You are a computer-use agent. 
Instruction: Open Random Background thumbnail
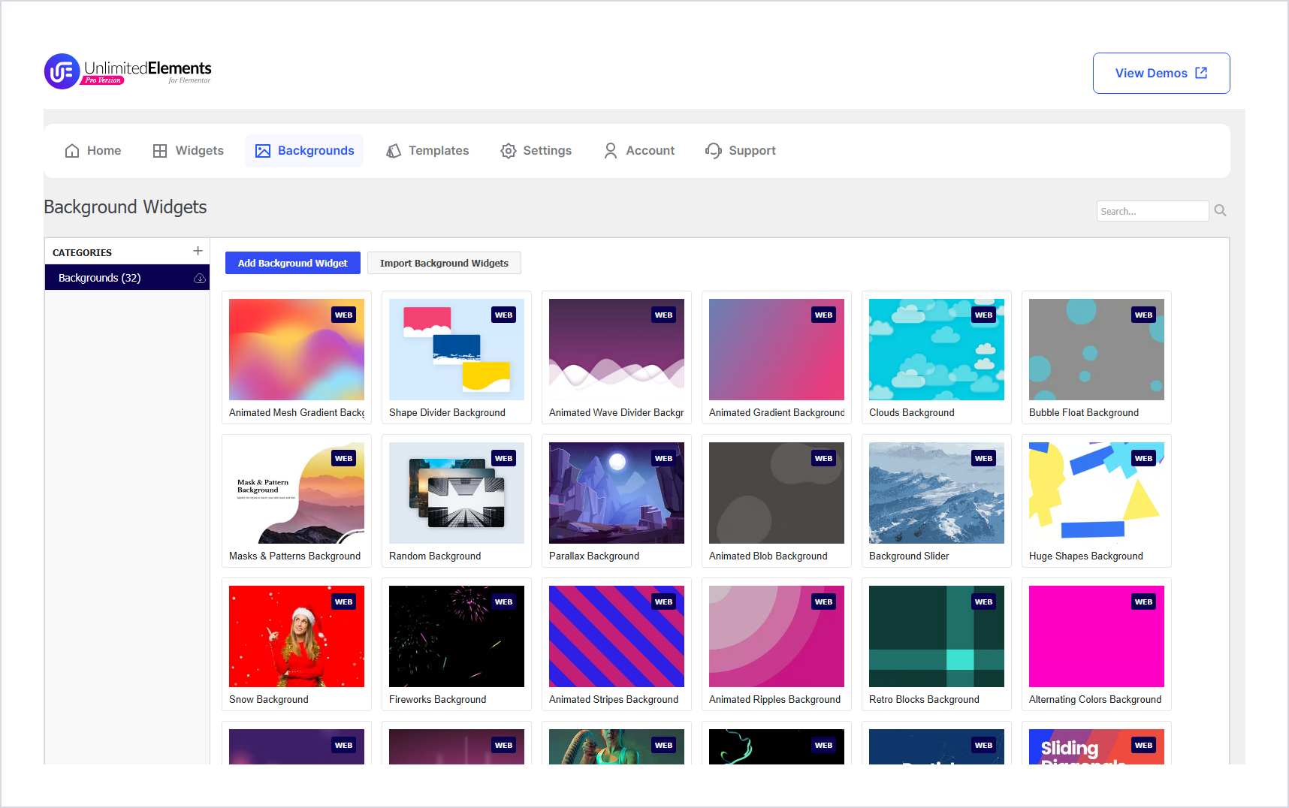(x=457, y=493)
